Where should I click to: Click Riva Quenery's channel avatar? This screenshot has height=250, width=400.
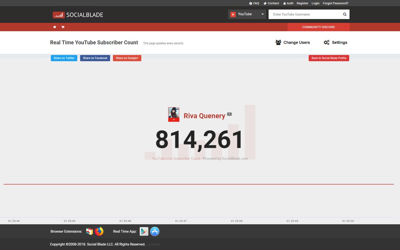coord(174,114)
